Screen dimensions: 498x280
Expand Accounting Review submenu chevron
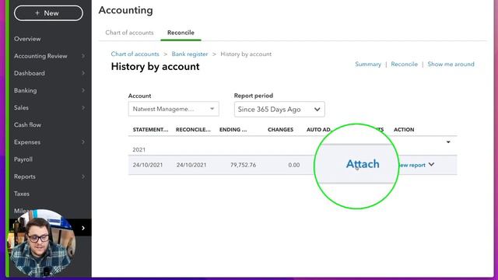click(83, 56)
